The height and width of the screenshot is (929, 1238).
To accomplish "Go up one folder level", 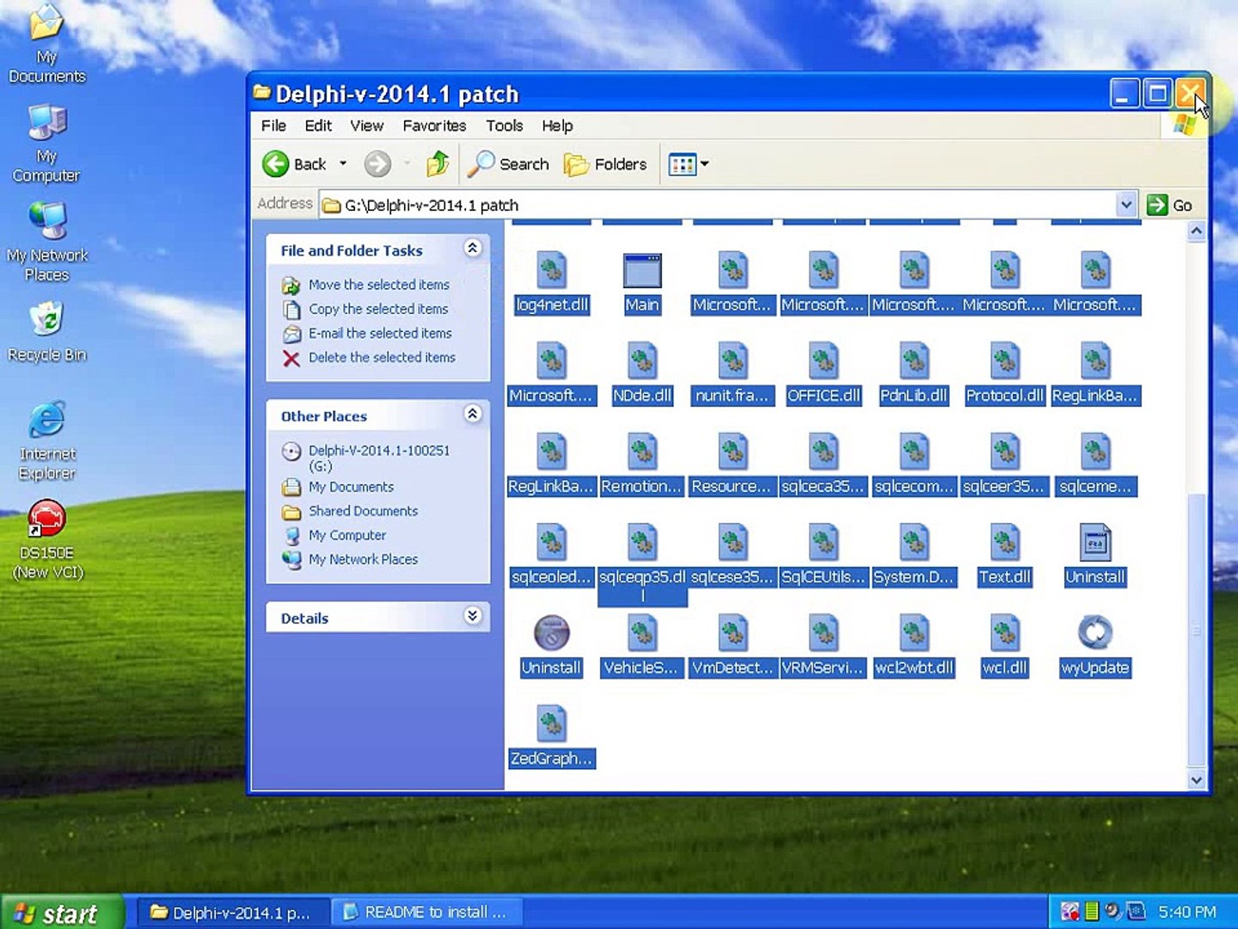I will coord(438,163).
